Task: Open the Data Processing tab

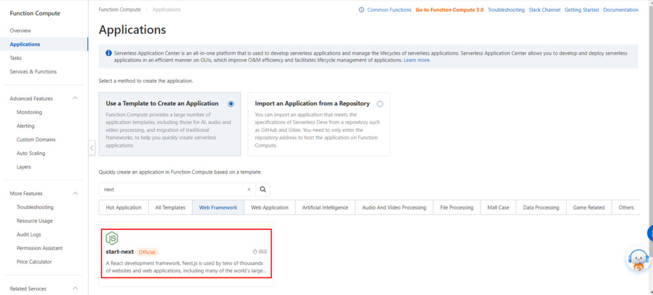Action: [541, 207]
